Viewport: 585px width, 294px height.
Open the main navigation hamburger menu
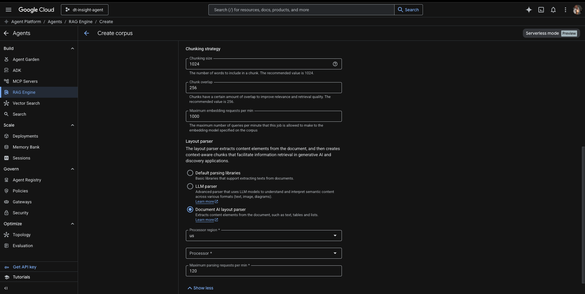(x=9, y=10)
